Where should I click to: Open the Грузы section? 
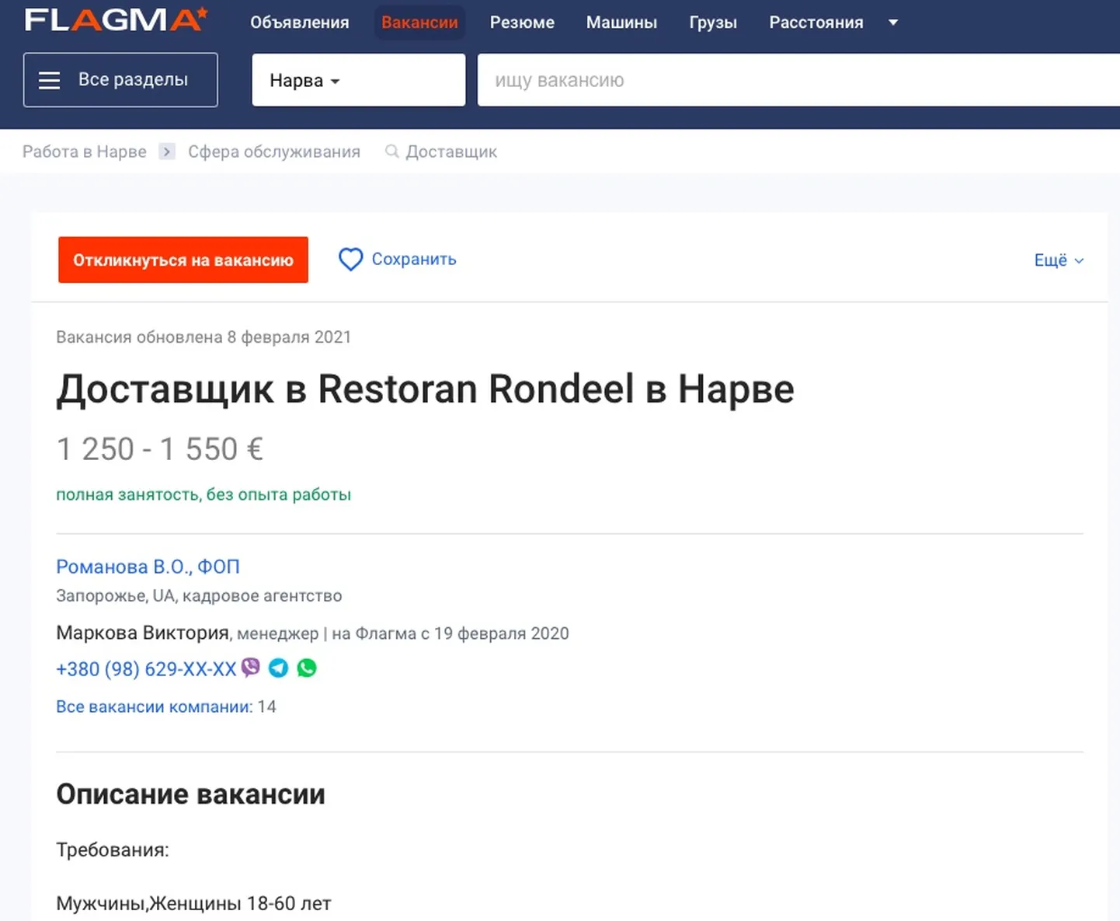tap(713, 23)
